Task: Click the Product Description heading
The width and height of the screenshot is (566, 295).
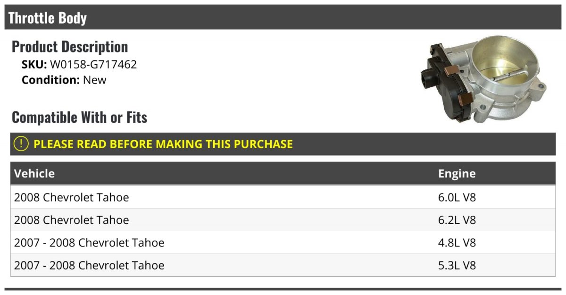Action: [70, 47]
